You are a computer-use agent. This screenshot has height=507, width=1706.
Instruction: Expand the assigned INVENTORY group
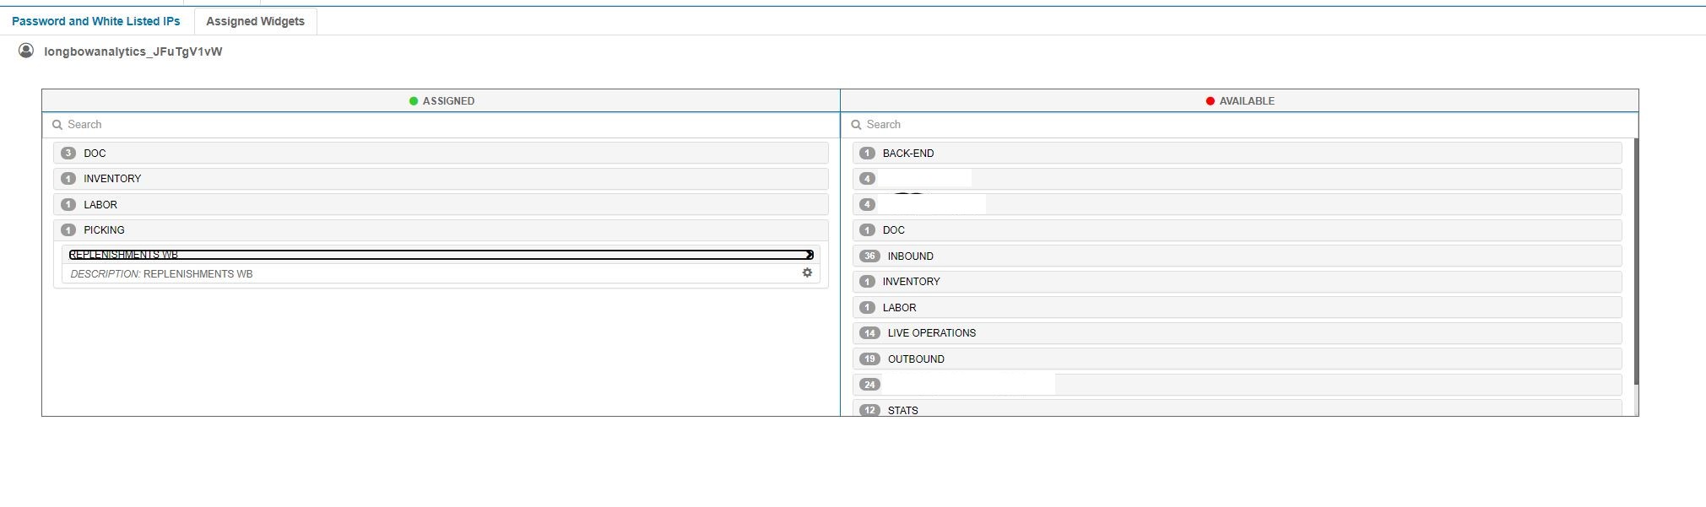(112, 179)
